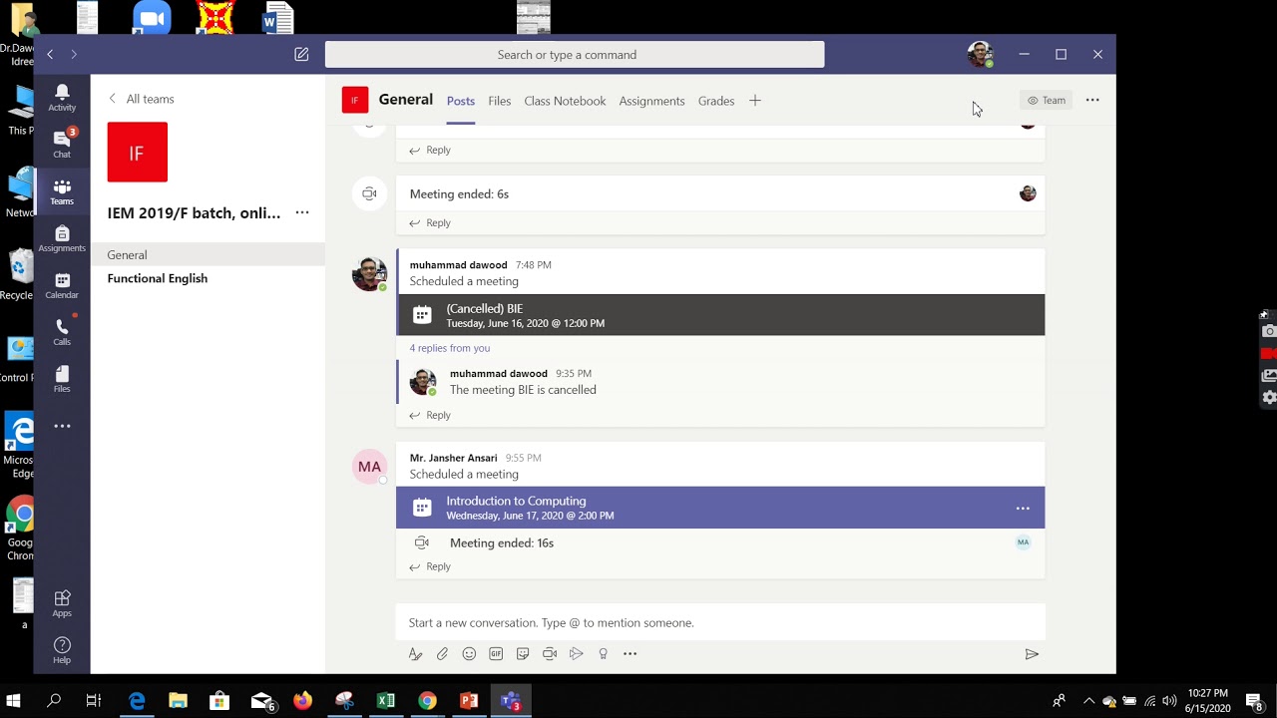Open the Introduction to Computing meeting card
This screenshot has width=1277, height=718.
(720, 508)
